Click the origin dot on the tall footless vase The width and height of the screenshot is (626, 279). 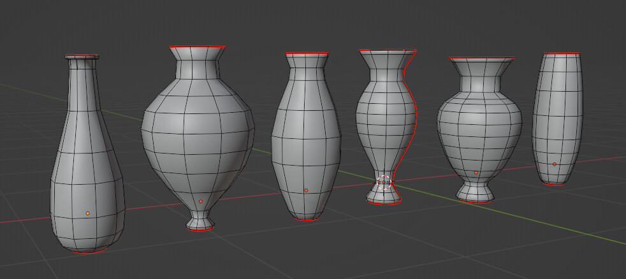pyautogui.click(x=306, y=190)
